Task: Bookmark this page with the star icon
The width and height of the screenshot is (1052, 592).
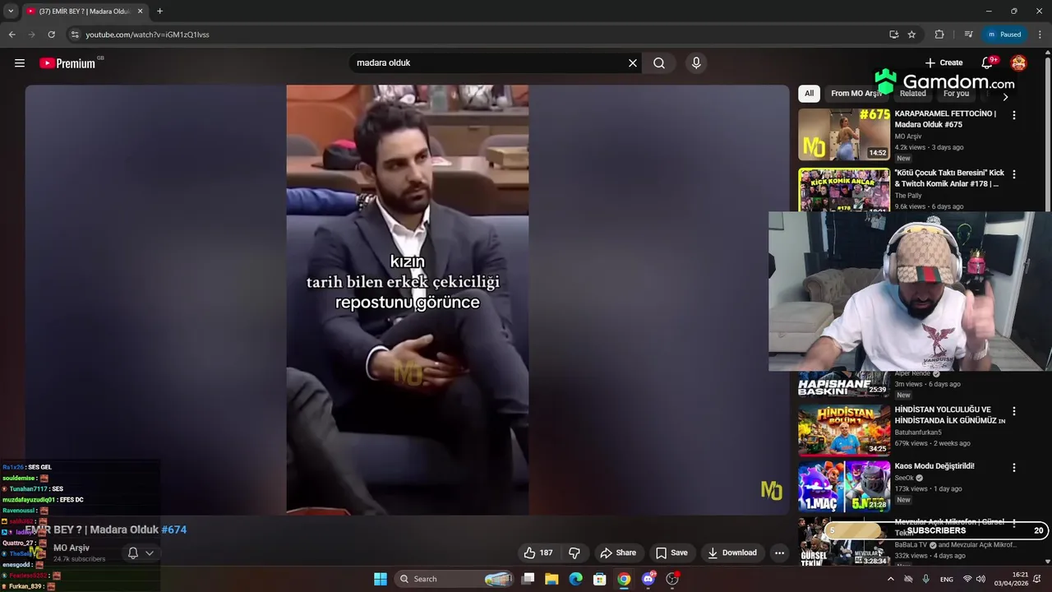Action: tap(911, 35)
